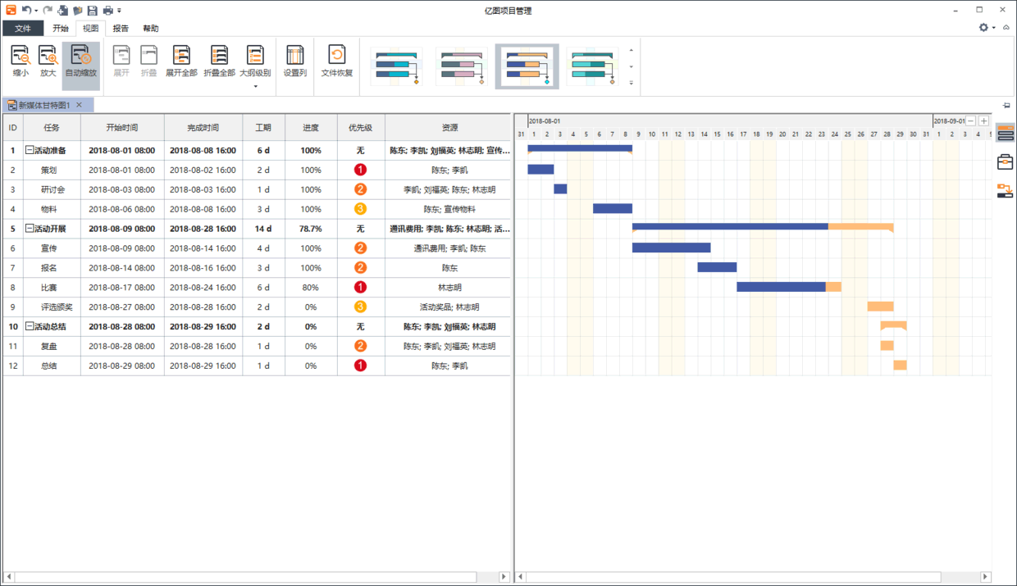The height and width of the screenshot is (586, 1017).
Task: Click the 资源 column header
Action: 449,128
